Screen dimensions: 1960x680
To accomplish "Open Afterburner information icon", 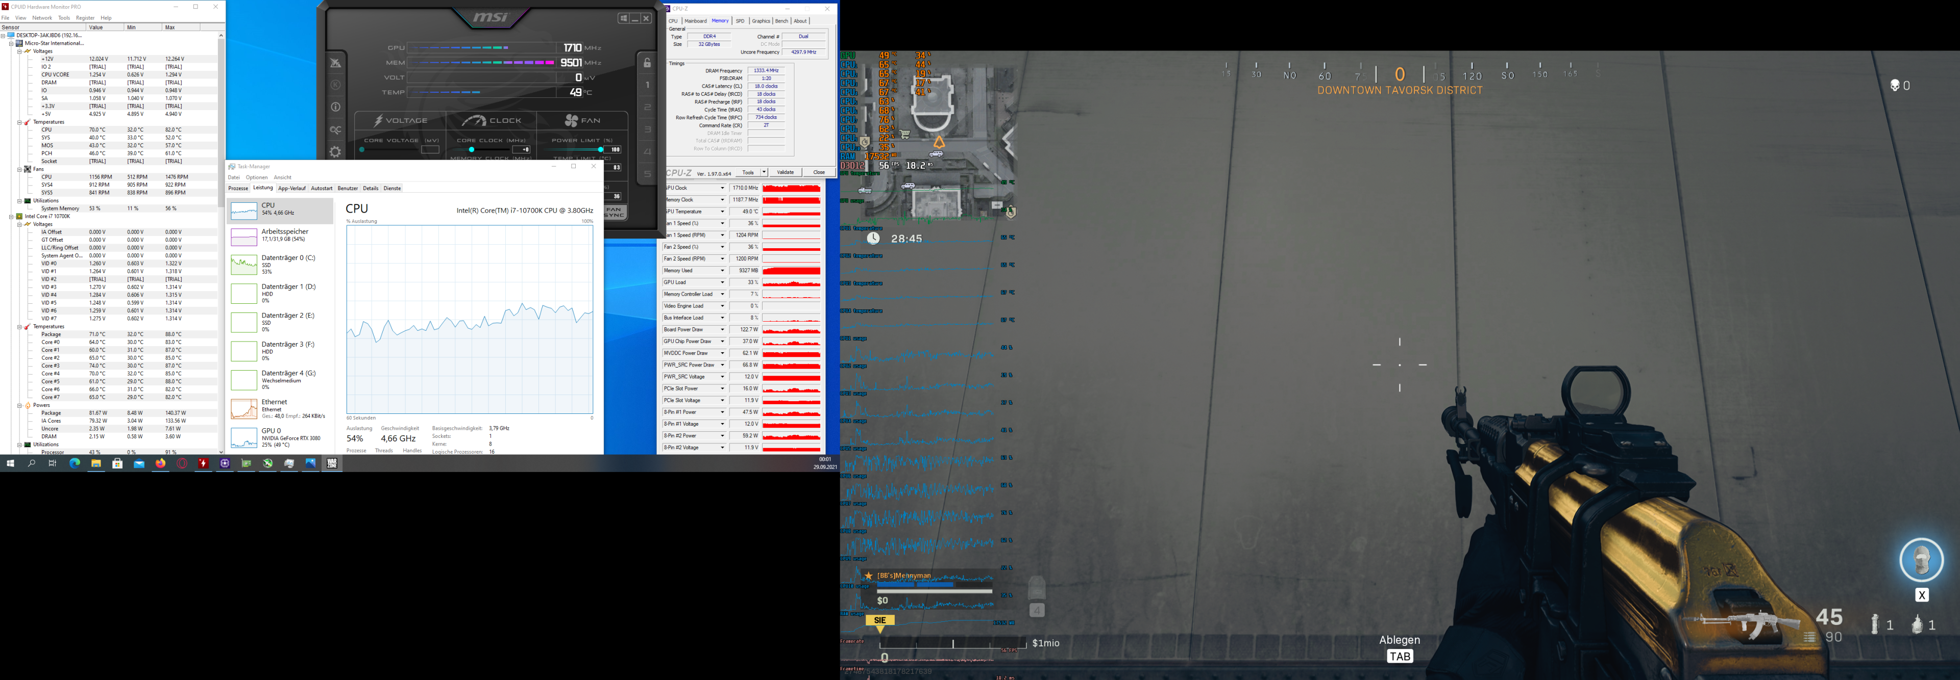I will [335, 107].
